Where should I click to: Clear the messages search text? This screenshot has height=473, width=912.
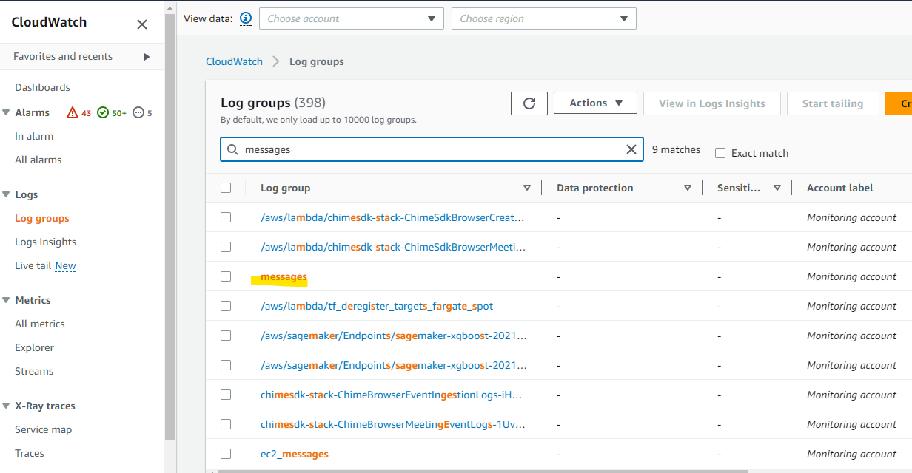pyautogui.click(x=631, y=149)
